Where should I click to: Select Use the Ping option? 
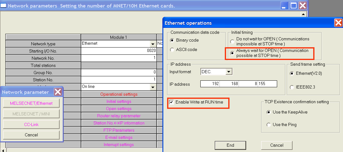pyautogui.click(x=268, y=125)
